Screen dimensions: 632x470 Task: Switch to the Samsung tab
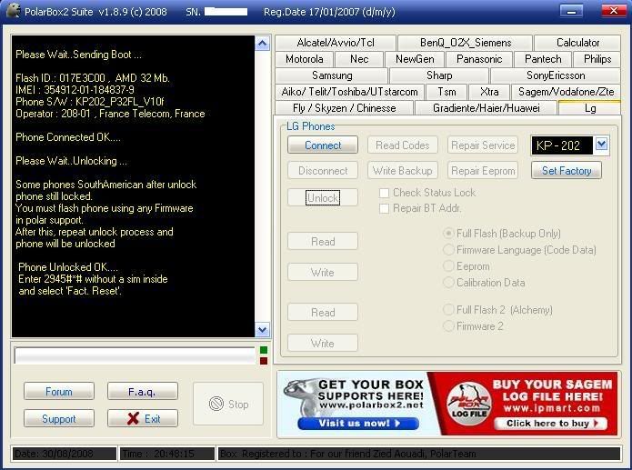332,75
